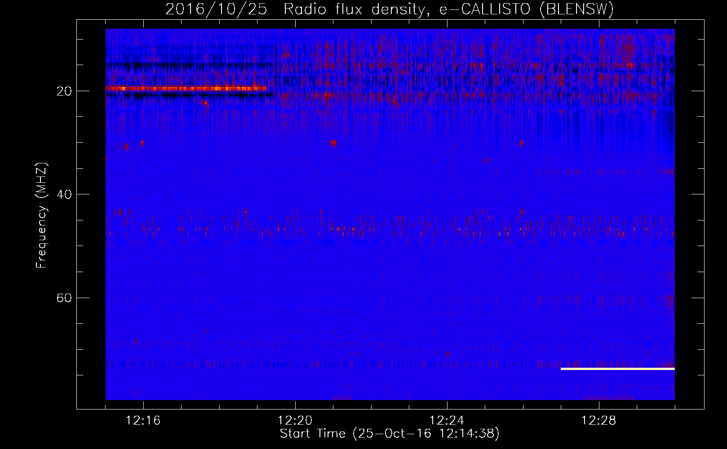Click the 60 MHz frequency tick label

tap(64, 298)
